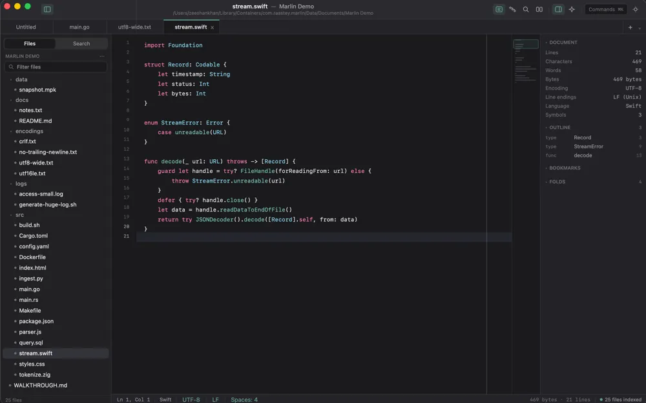Close the stream.swift tab

point(212,28)
